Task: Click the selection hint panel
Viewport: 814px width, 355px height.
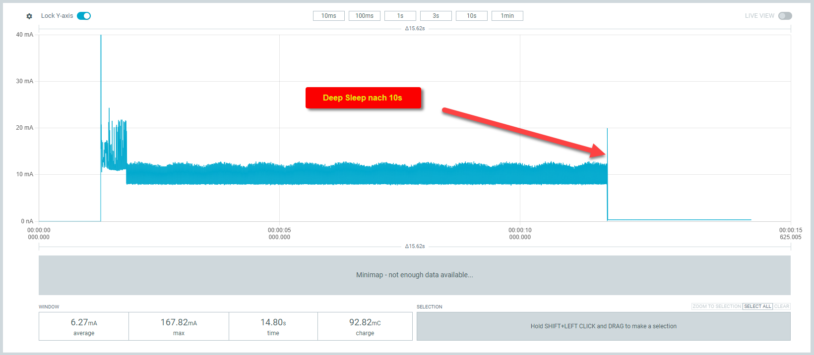Action: 603,326
